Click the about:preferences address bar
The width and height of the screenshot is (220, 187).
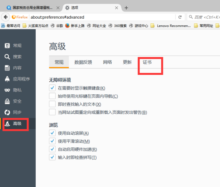(x=102, y=17)
